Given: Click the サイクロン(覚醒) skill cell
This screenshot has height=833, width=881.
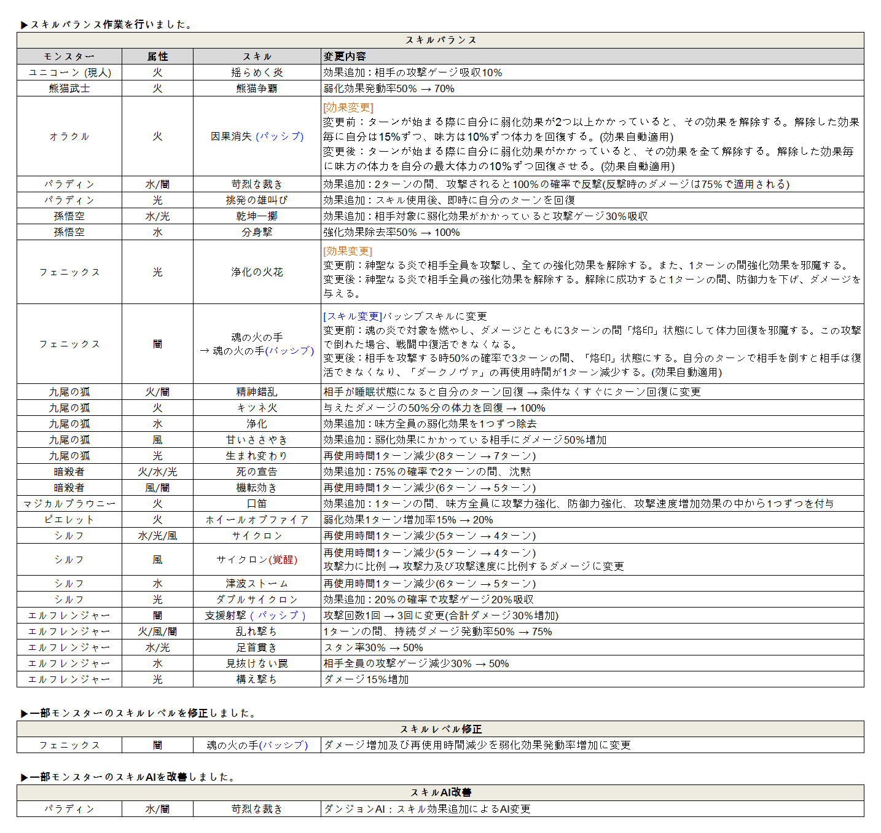Looking at the screenshot, I should pyautogui.click(x=257, y=560).
